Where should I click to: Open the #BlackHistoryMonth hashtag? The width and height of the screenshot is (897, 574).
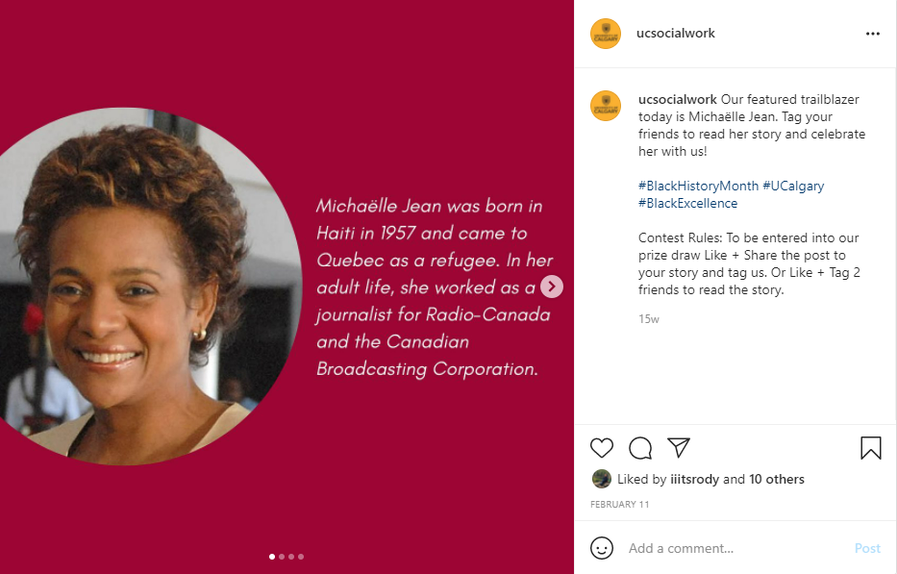pyautogui.click(x=698, y=186)
